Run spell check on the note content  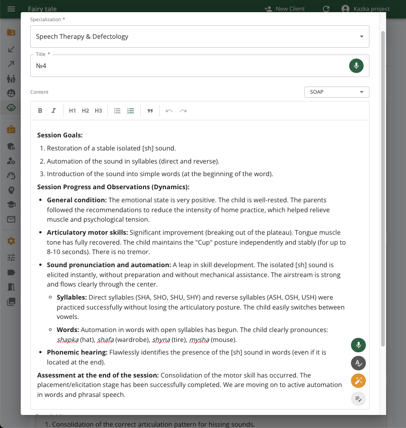point(358,363)
